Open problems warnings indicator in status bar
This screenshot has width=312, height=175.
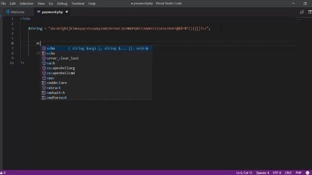coord(3,173)
